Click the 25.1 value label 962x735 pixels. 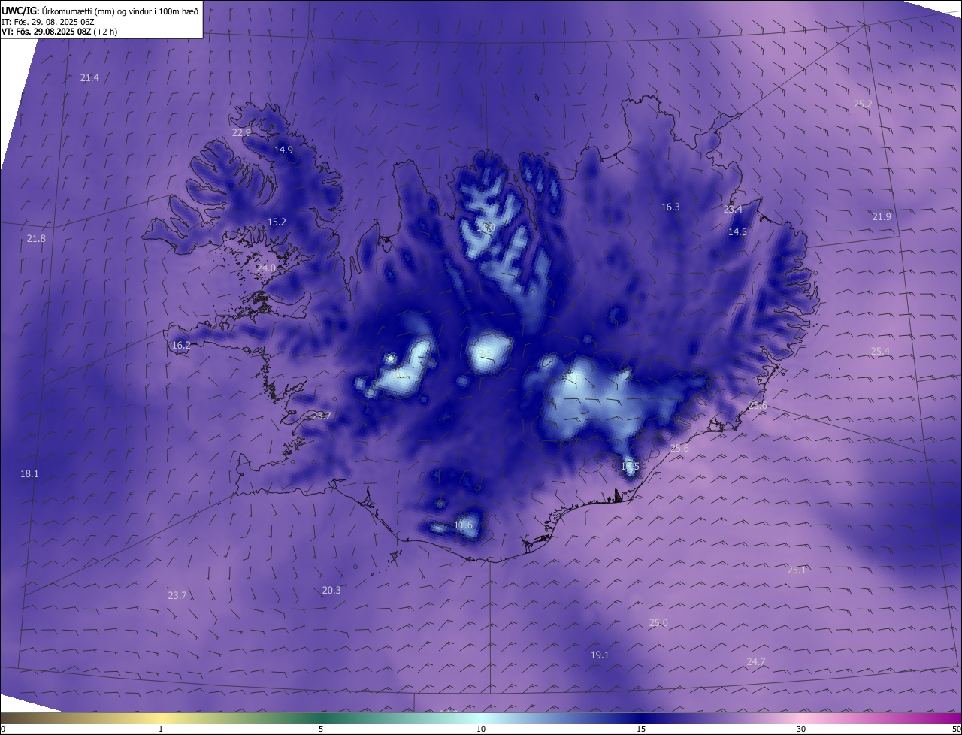click(797, 570)
